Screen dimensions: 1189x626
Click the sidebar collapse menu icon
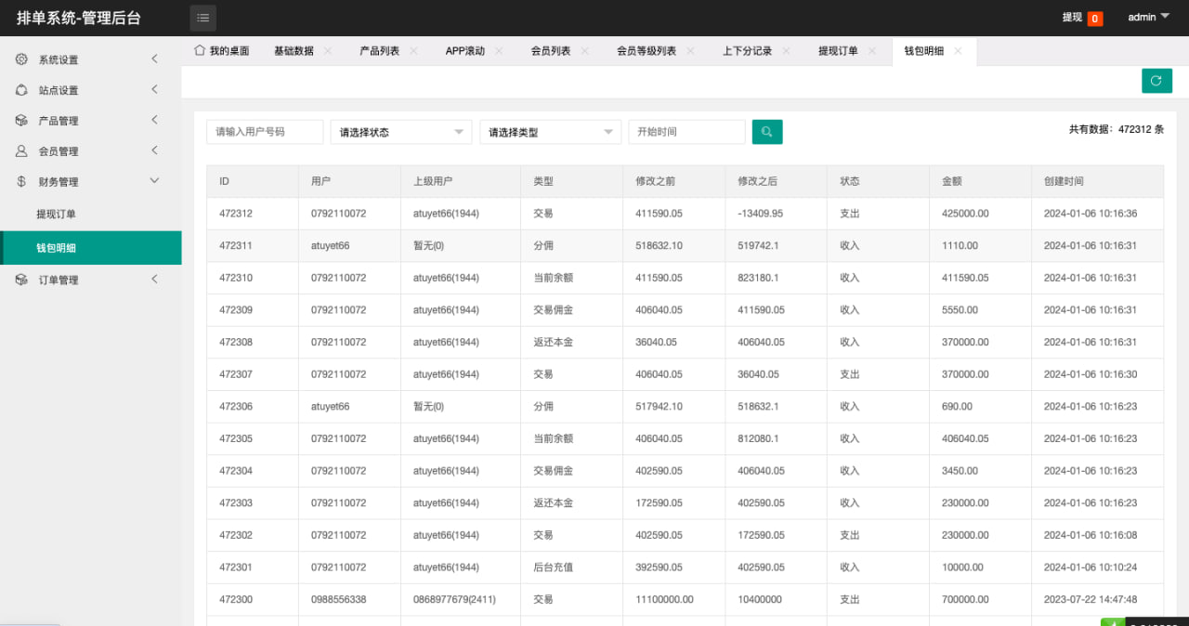coord(203,18)
